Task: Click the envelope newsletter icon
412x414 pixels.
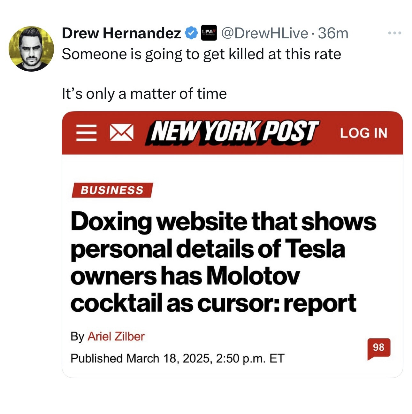Action: click(121, 133)
